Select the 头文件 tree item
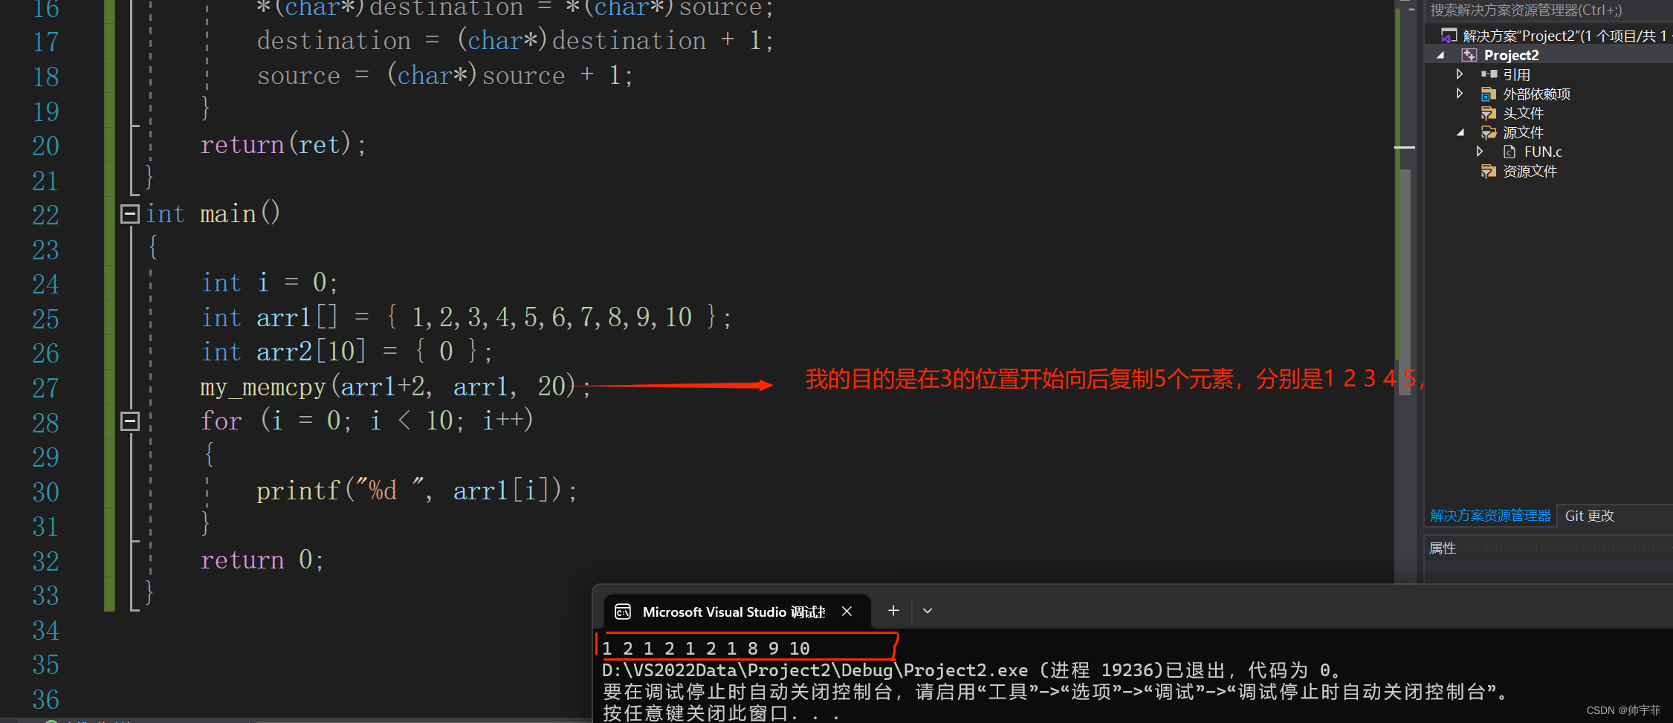 [1523, 113]
